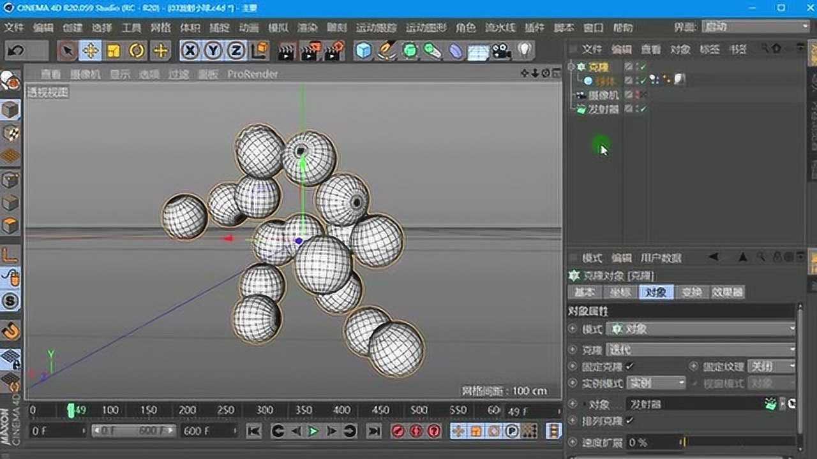Toggle the Y axis lock
This screenshot has width=817, height=459.
coord(213,50)
